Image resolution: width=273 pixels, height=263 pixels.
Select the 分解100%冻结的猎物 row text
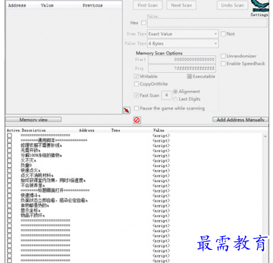pyautogui.click(x=41, y=155)
